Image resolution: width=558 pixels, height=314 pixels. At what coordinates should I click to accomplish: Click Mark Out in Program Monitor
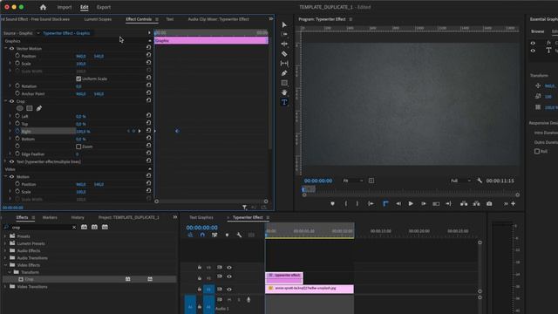point(357,203)
